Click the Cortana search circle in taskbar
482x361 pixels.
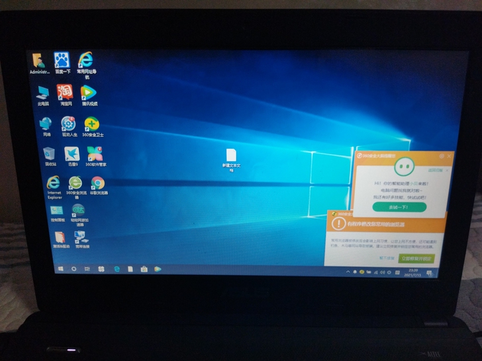[x=73, y=269]
